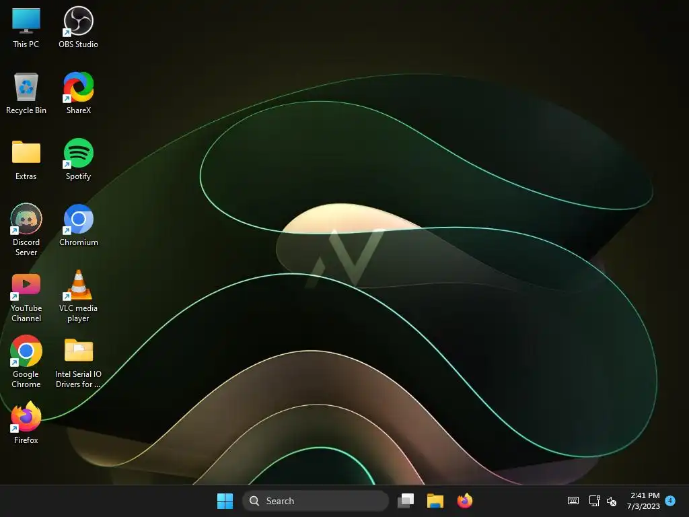Open the Windows Start menu

pyautogui.click(x=225, y=501)
